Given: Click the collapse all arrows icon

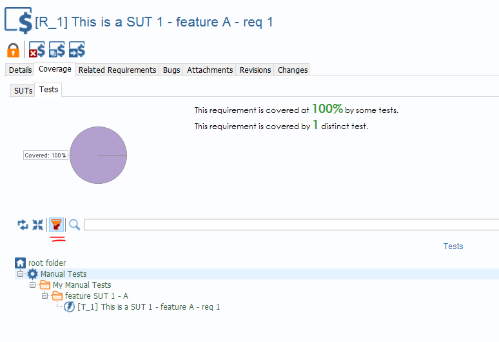Looking at the screenshot, I should pos(38,225).
